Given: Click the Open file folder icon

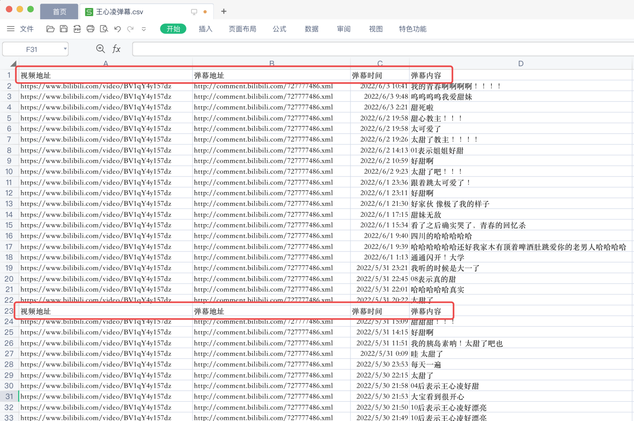Looking at the screenshot, I should click(x=50, y=29).
